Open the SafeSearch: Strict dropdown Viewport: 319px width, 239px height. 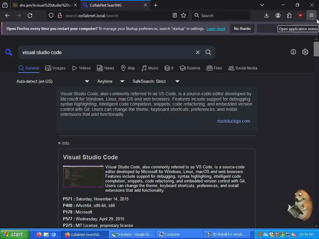pos(156,81)
